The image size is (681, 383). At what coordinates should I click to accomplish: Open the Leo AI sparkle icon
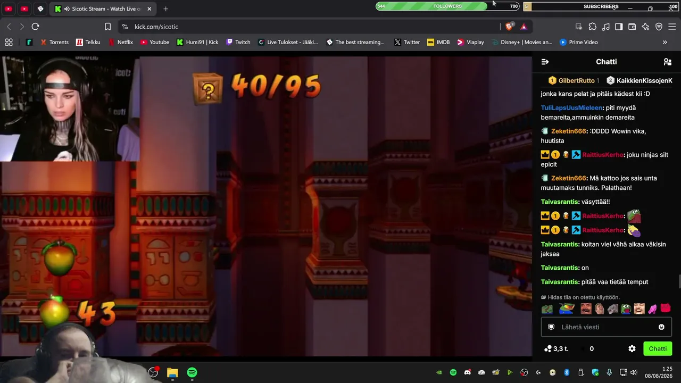[x=645, y=27]
